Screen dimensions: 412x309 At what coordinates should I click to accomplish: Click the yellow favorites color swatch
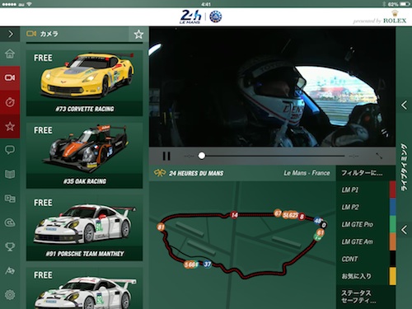click(x=393, y=276)
